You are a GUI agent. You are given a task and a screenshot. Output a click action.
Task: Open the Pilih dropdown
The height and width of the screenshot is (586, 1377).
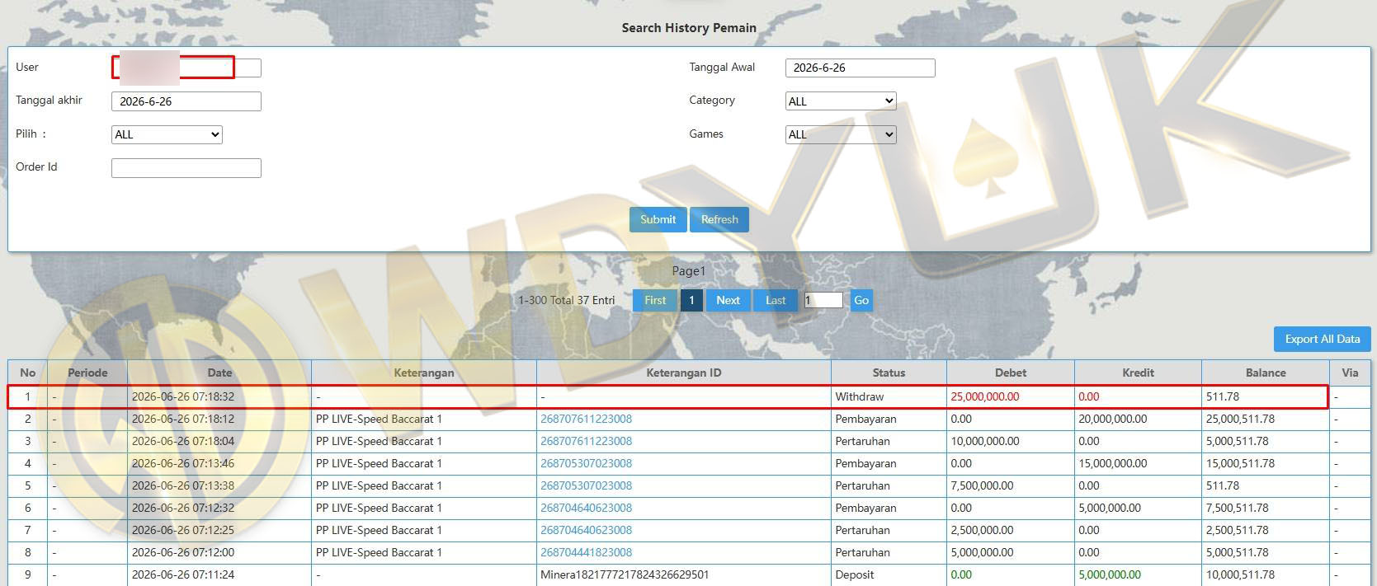click(167, 134)
